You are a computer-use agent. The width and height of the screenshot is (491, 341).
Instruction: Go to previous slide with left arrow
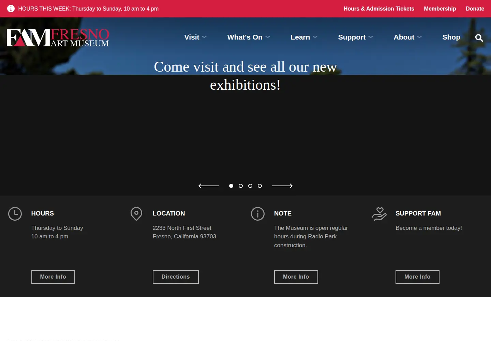coord(209,186)
